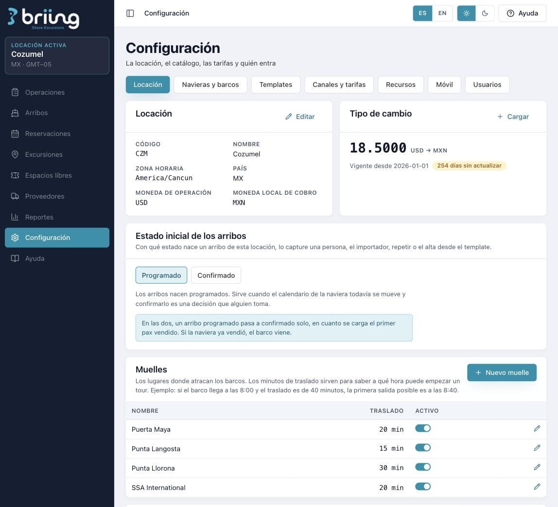Click Vigente desde 2026-01-01 text
Image resolution: width=558 pixels, height=507 pixels.
coord(389,166)
